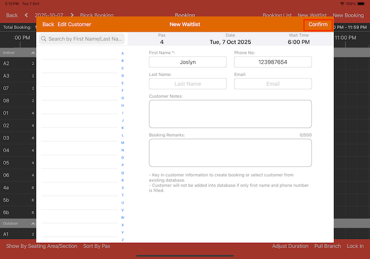
Task: Open Edit Customer in waitlist header
Action: (74, 24)
